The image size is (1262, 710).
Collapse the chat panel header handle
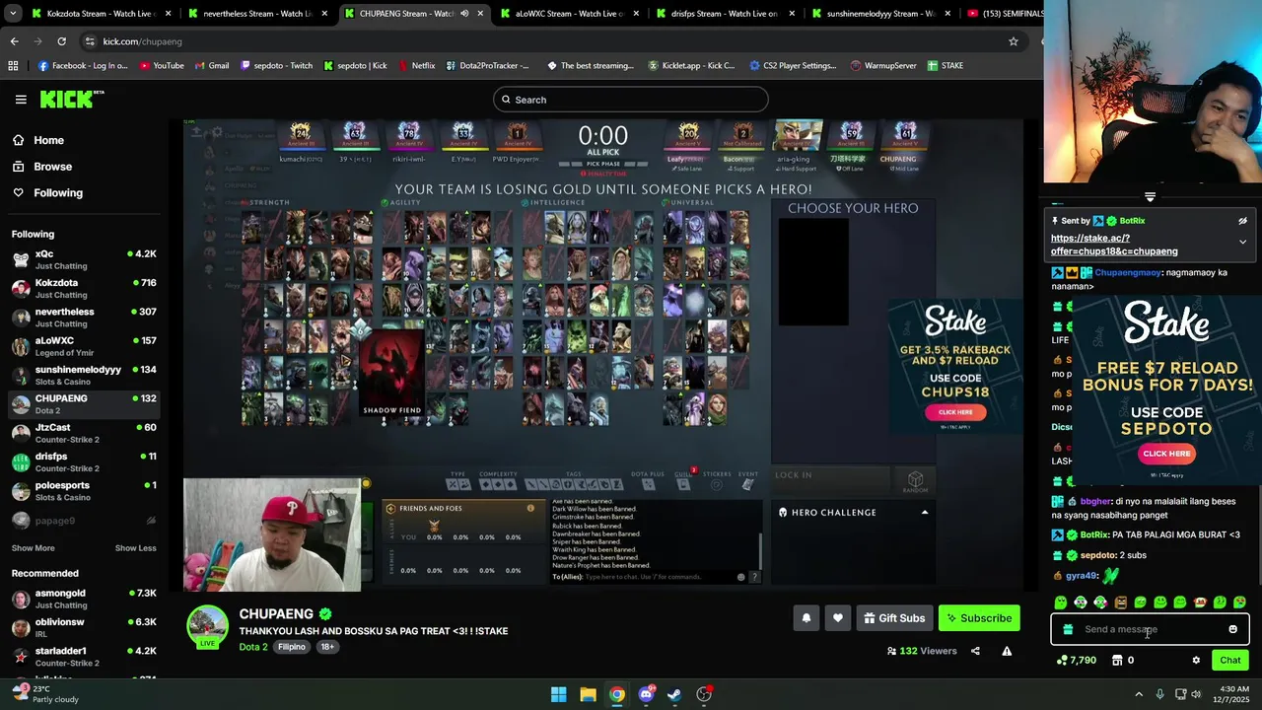[1150, 196]
